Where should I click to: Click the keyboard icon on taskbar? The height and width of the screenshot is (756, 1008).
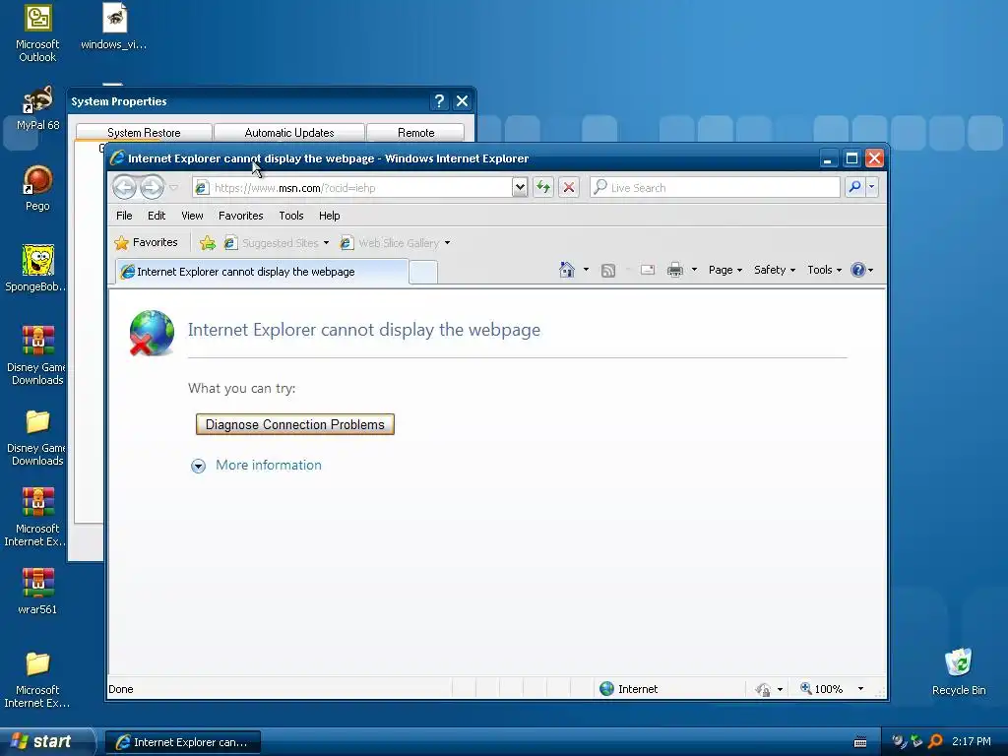point(860,742)
